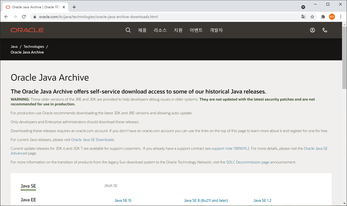View Oracle account user icon
347x206 pixels.
[x=312, y=30]
